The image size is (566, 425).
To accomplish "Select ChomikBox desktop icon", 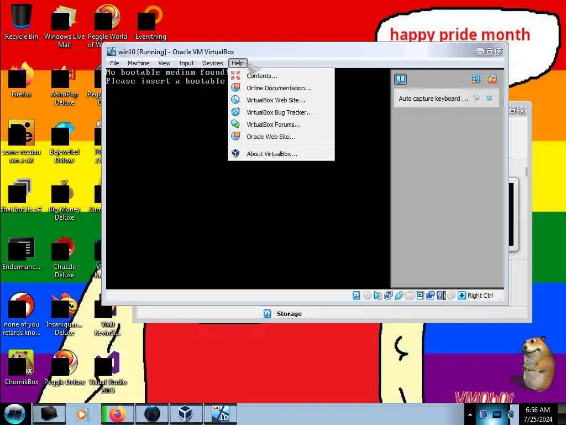I will click(21, 368).
